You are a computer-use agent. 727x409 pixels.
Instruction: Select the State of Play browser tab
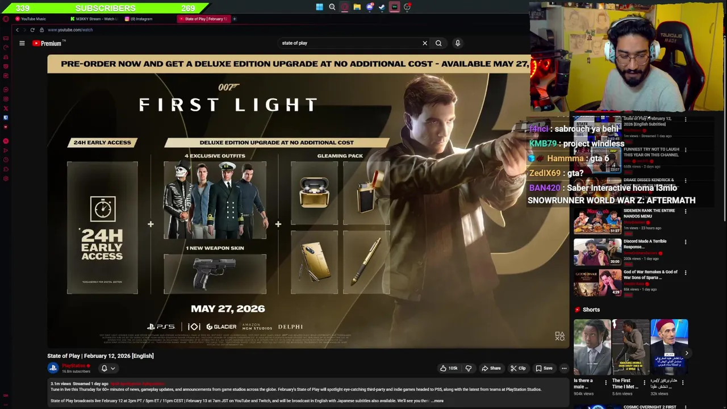pyautogui.click(x=203, y=19)
